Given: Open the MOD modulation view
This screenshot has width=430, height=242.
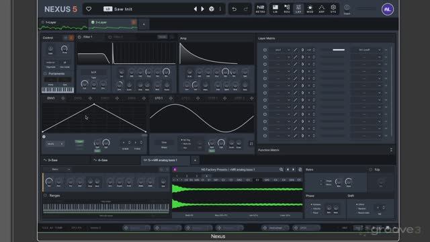Looking at the screenshot, I should coord(310,9).
